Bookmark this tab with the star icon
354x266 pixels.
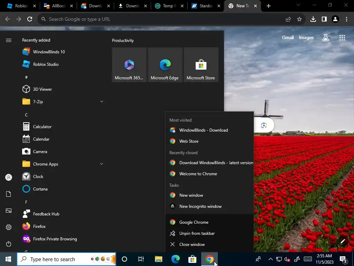pos(299,19)
